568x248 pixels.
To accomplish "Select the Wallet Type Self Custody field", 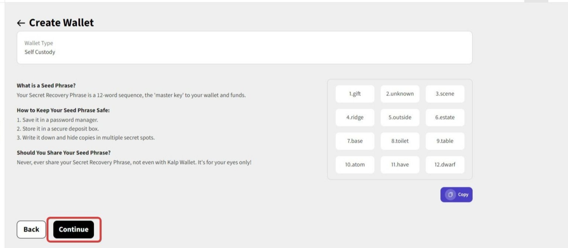I will tap(244, 48).
